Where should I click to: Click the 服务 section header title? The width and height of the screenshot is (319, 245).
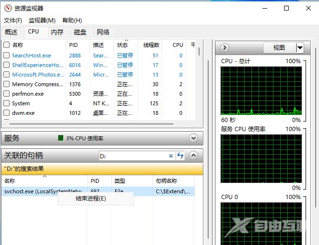(x=12, y=138)
